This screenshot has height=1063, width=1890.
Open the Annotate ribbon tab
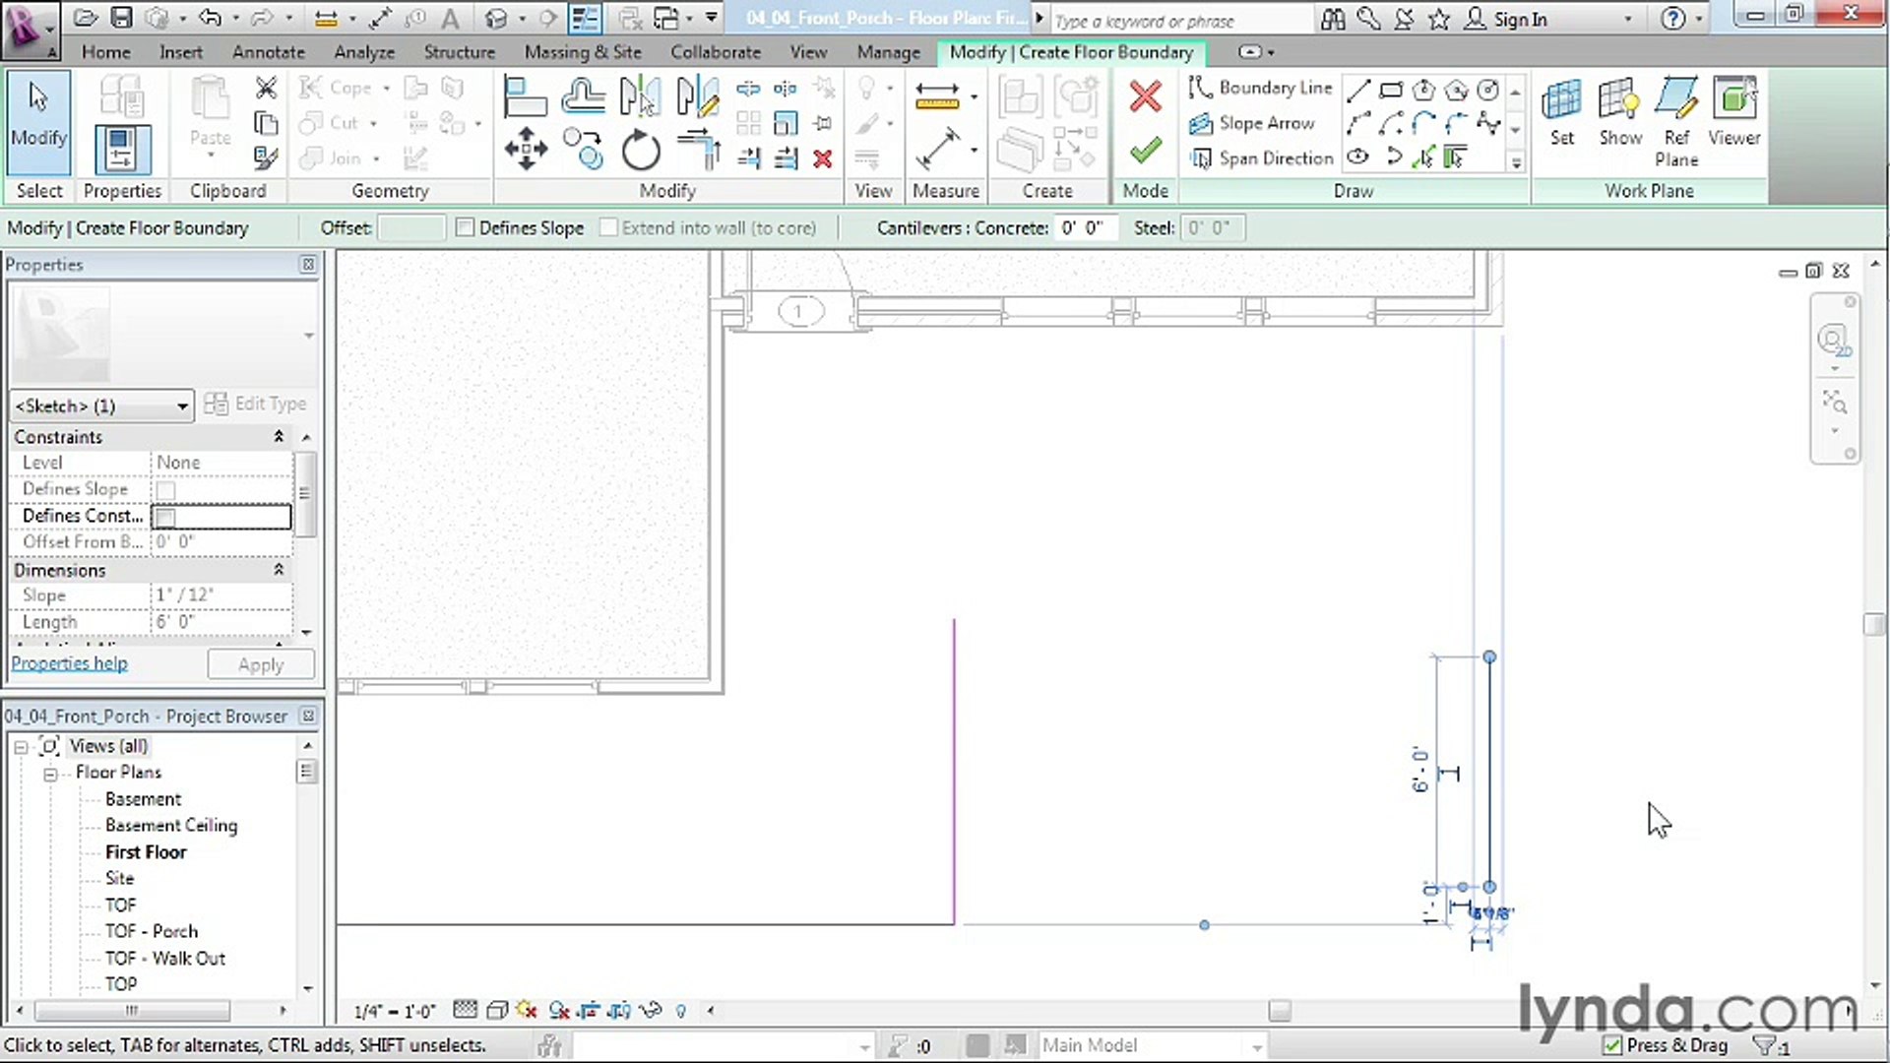pyautogui.click(x=268, y=52)
